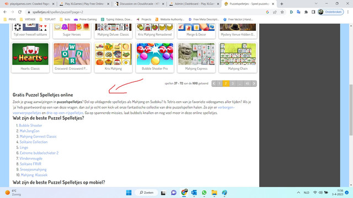Open the Kris Mahjong game thumbnail
Viewport: 353px width, 198px height.
coord(113,54)
